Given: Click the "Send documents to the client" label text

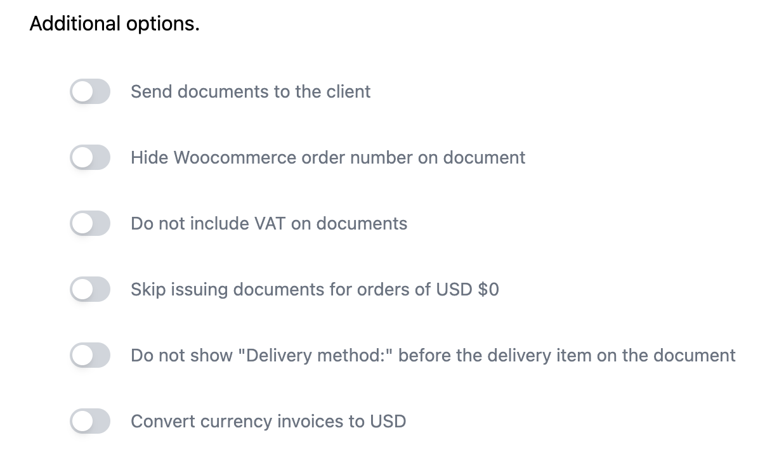Looking at the screenshot, I should tap(251, 91).
